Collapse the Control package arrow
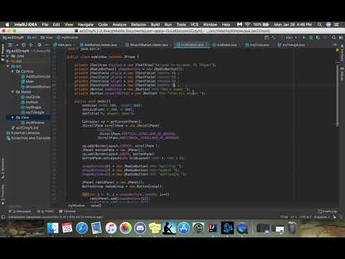345x259 pixels. pyautogui.click(x=12, y=71)
